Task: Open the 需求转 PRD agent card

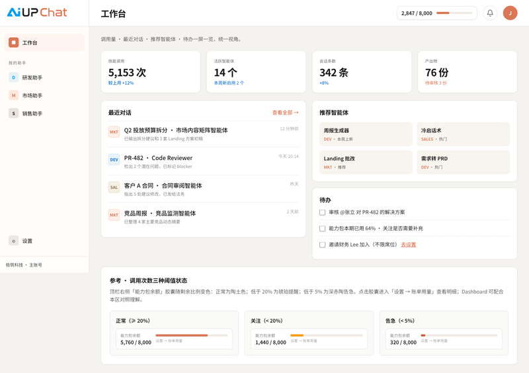Action: coord(464,162)
